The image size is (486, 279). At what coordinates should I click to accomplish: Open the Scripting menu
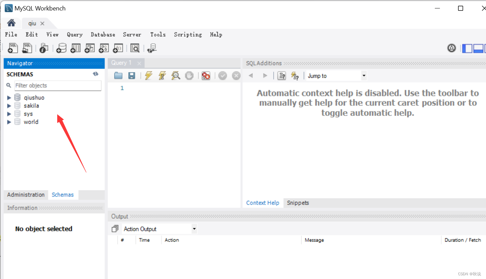(x=188, y=34)
